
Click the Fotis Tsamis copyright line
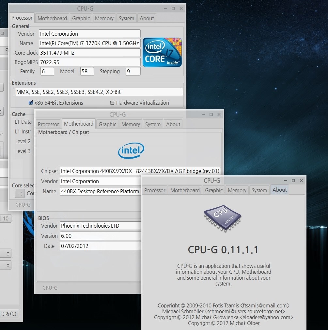point(224,305)
